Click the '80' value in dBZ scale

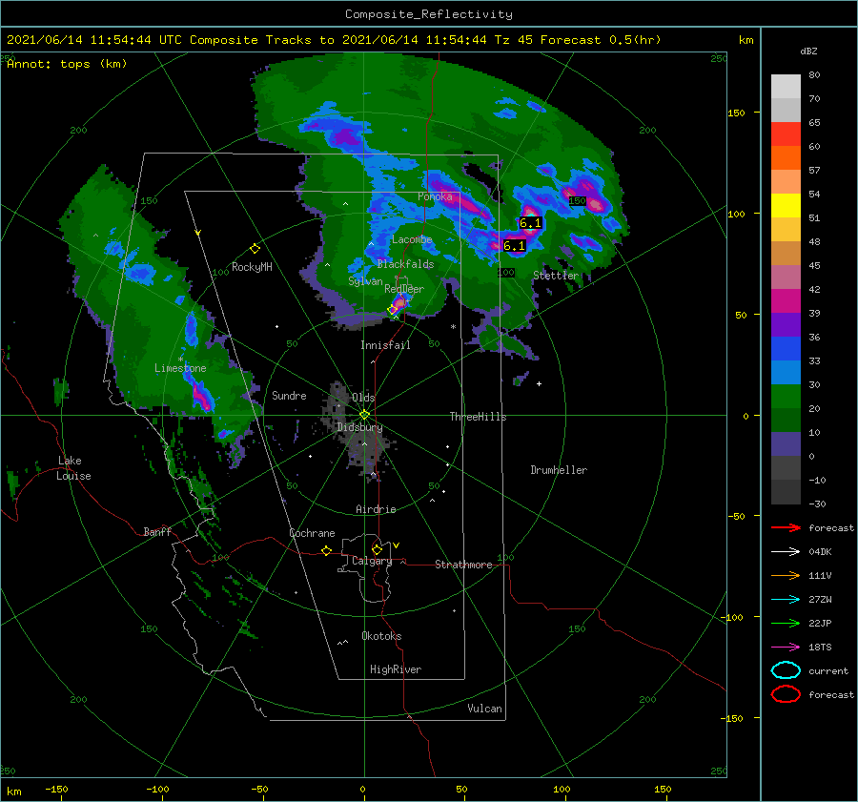814,74
